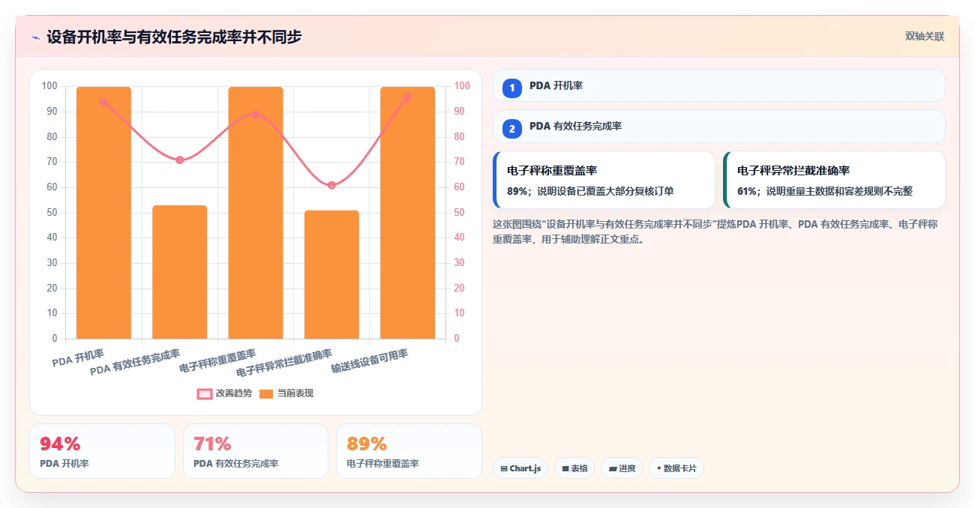This screenshot has width=975, height=508.
Task: Click the text 61%；说明重量主数据和容差规则不完整
Action: 825,191
